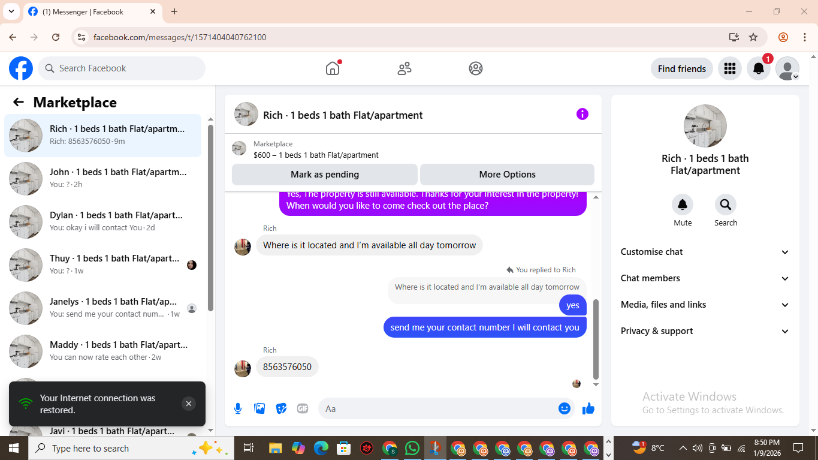Open the notifications bell icon
This screenshot has width=818, height=460.
coord(758,68)
